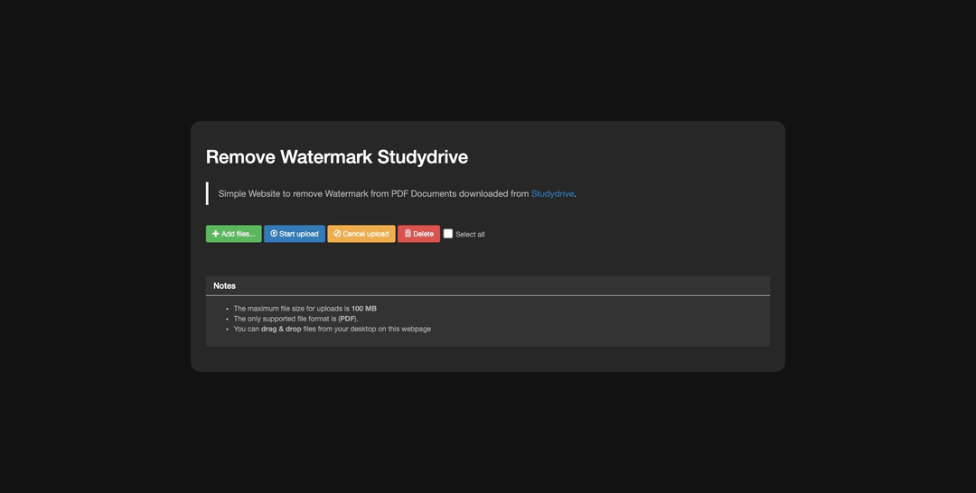Start upload with the blue button
976x493 pixels.
pos(295,234)
